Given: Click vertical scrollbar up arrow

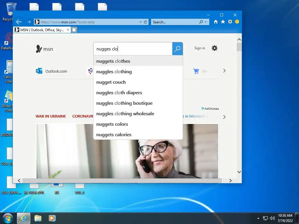Looking at the screenshot, I should (x=239, y=40).
